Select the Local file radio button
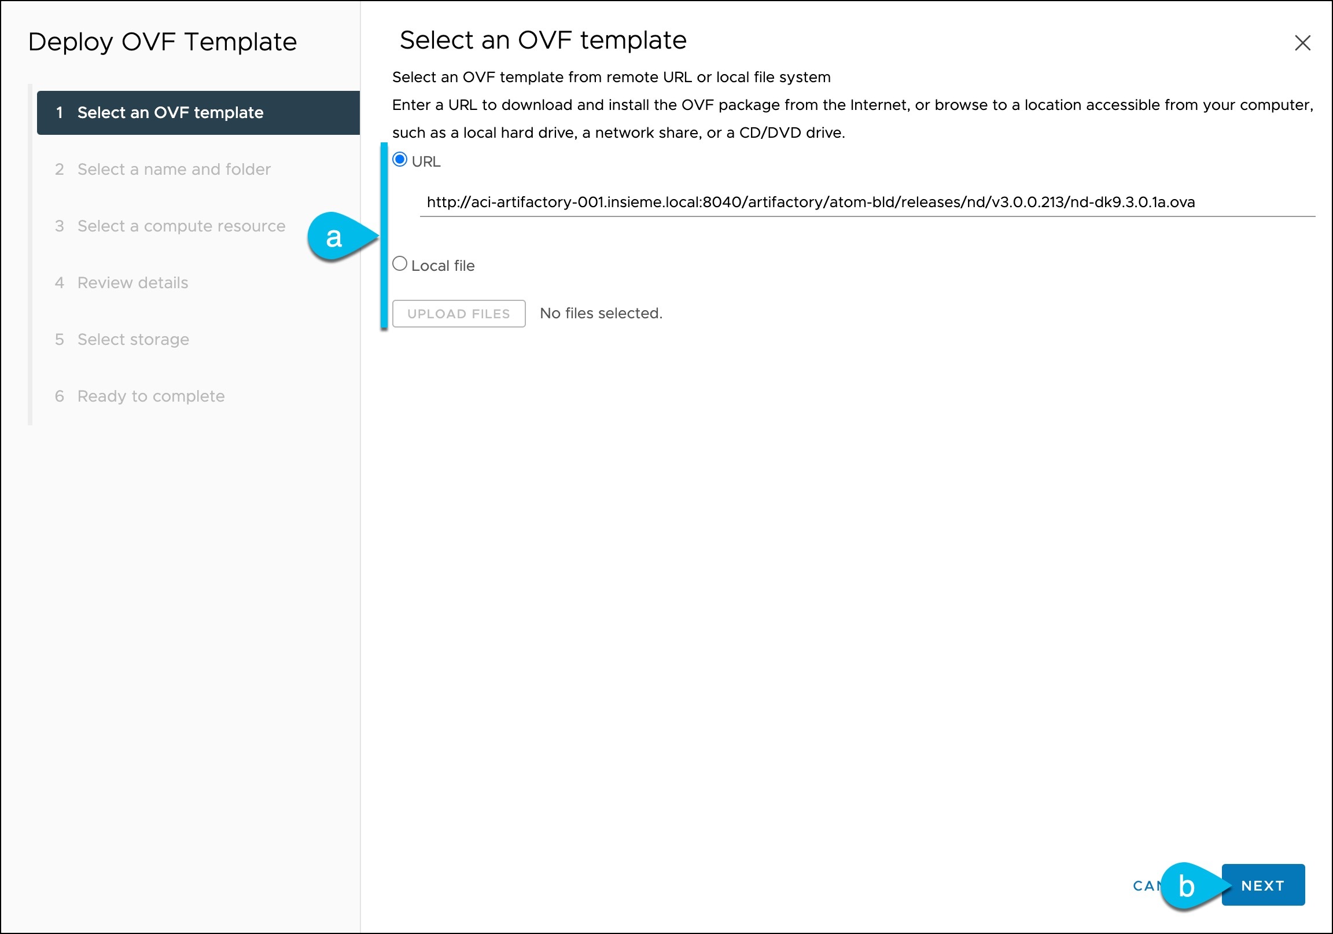Viewport: 1333px width, 934px height. (x=400, y=264)
